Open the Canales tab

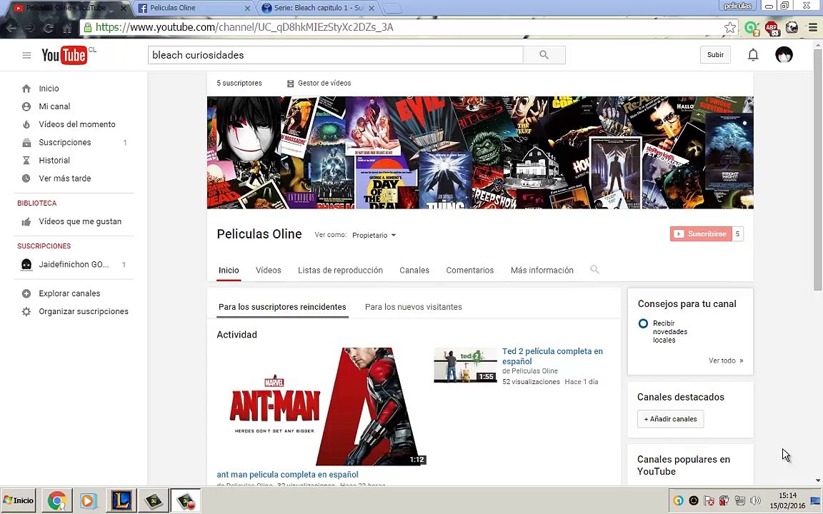tap(414, 271)
